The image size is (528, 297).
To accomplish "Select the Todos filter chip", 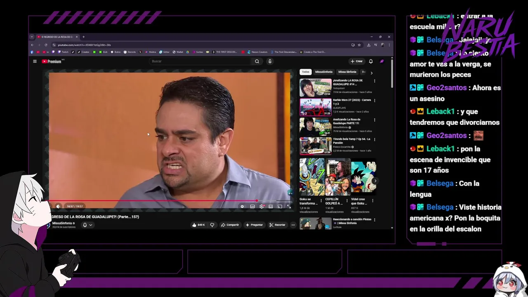I will click(x=305, y=72).
